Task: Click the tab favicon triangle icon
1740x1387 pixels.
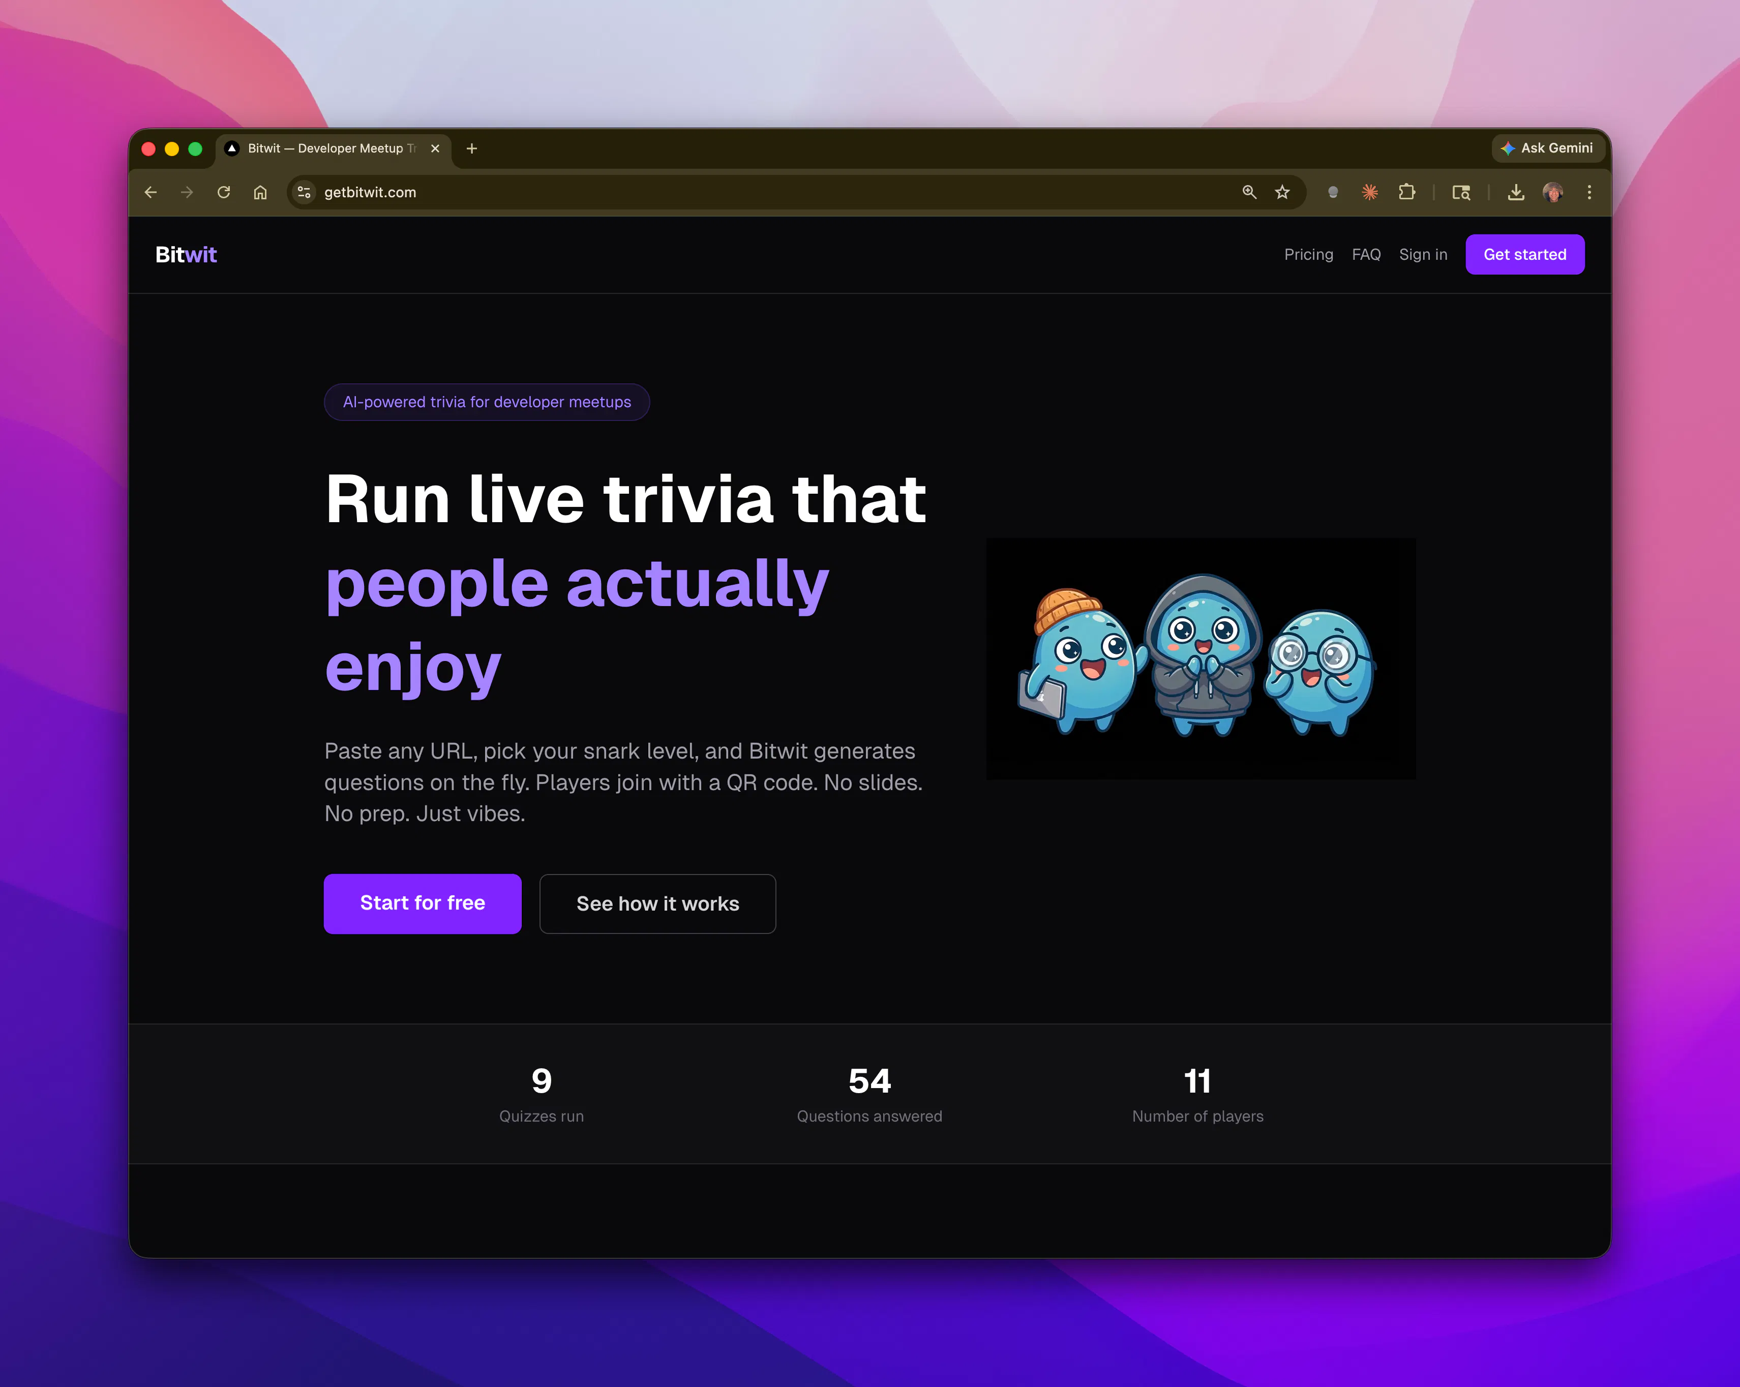Action: point(232,148)
